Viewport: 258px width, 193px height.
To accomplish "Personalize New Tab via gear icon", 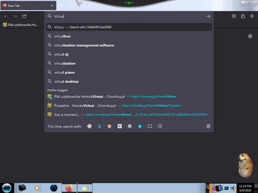I will [250, 36].
